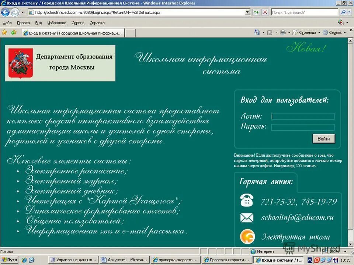This screenshot has height=265, width=354.
Task: Open the Home icon dropdown arrow
Action: (263, 33)
